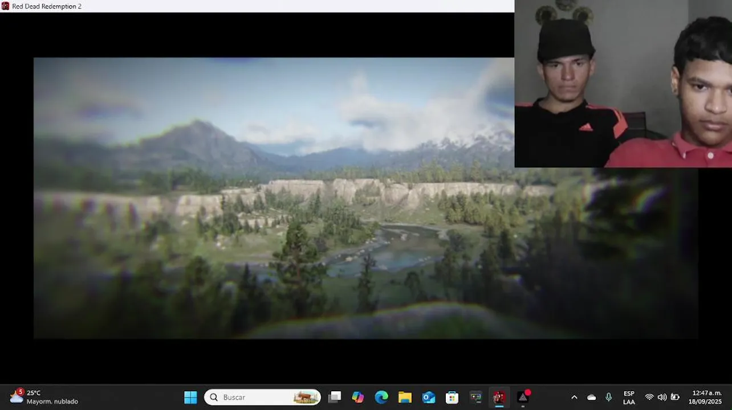
Task: Select Red Dead Redemption 2 taskbar icon
Action: 499,397
